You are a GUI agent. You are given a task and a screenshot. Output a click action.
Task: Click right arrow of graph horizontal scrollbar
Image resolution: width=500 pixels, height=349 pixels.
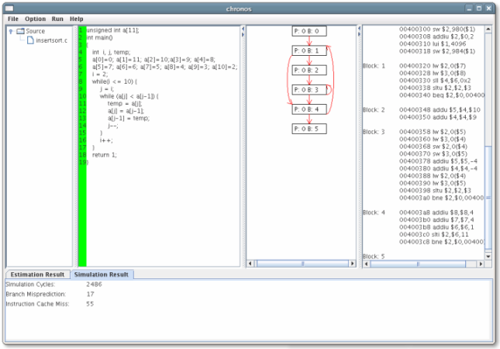tap(353, 264)
